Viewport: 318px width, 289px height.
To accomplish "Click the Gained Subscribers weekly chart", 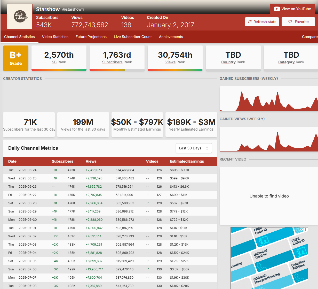I will tap(269, 99).
